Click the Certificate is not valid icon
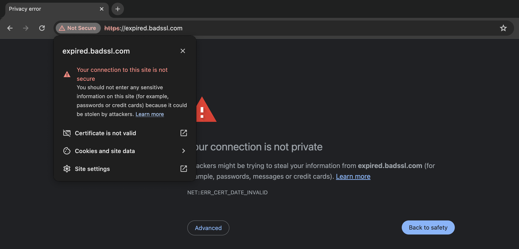The width and height of the screenshot is (519, 249). tap(67, 133)
